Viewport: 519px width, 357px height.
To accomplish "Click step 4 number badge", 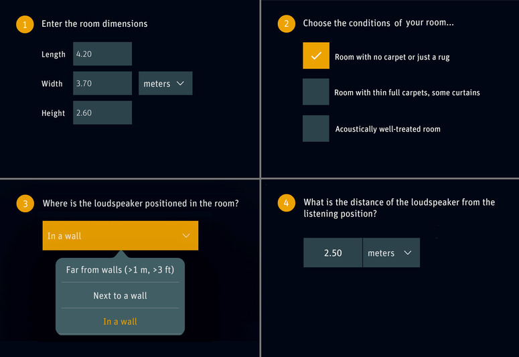I will pos(286,204).
